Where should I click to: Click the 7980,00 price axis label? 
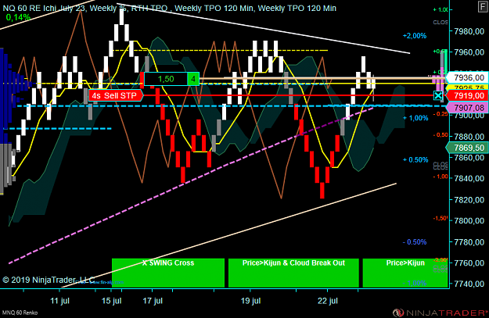469,31
